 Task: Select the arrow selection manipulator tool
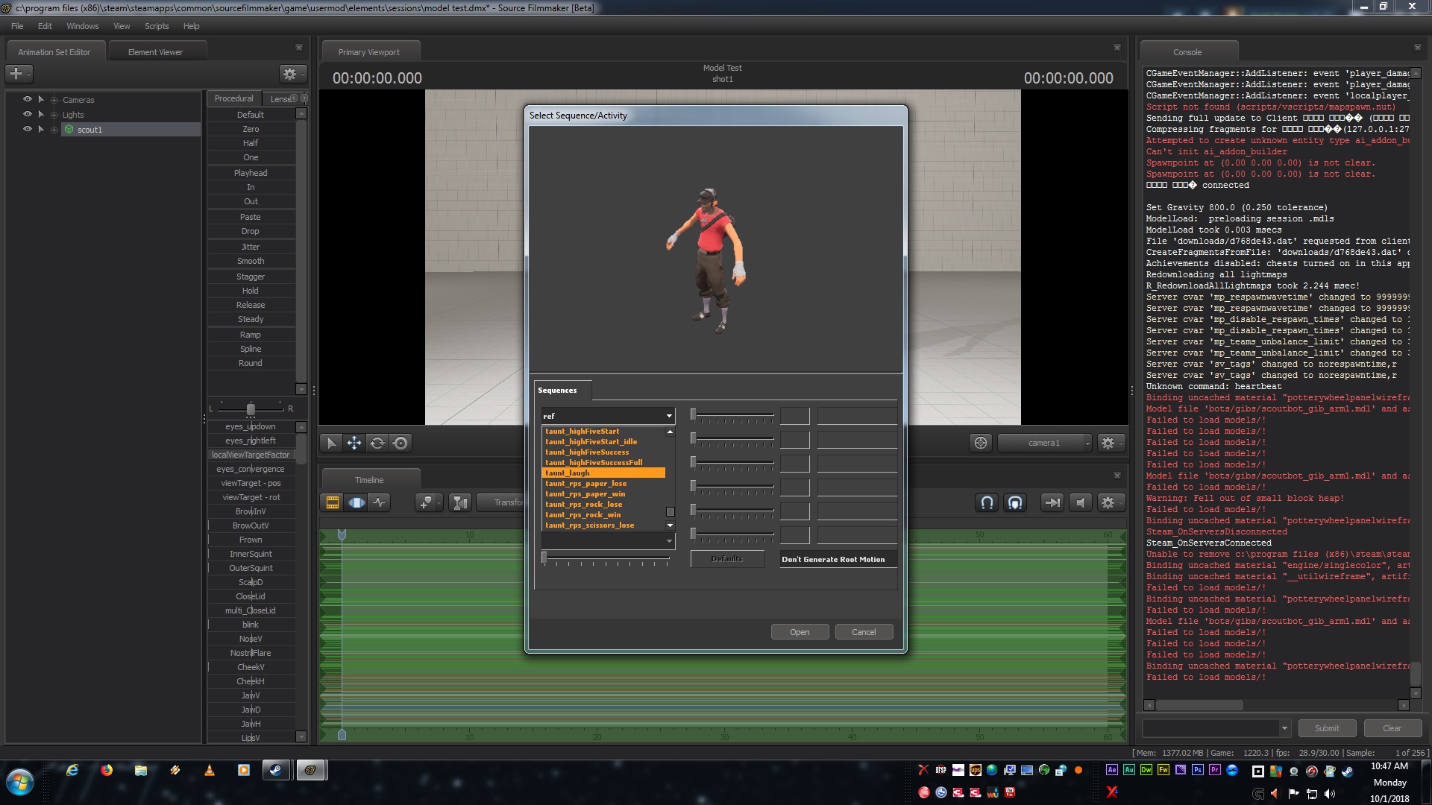click(331, 443)
